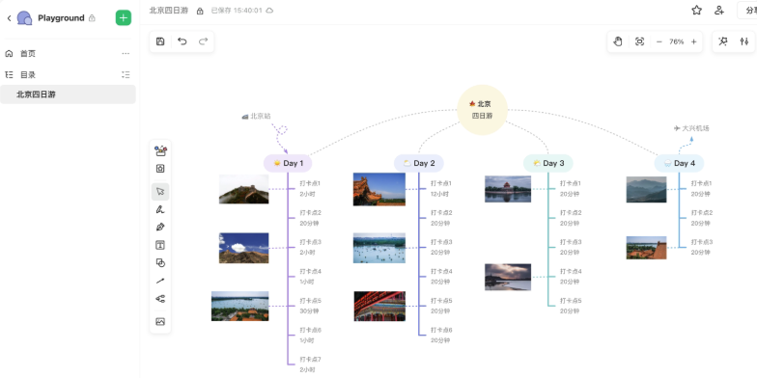Activate the hand pan tool
Viewport: 757px width, 378px height.
[x=618, y=41]
